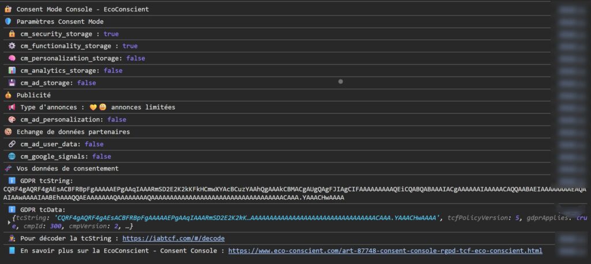Image resolution: width=591 pixels, height=264 pixels.
Task: Click the floppy disk icon beside cm_ad_storage
Action: 12,83
